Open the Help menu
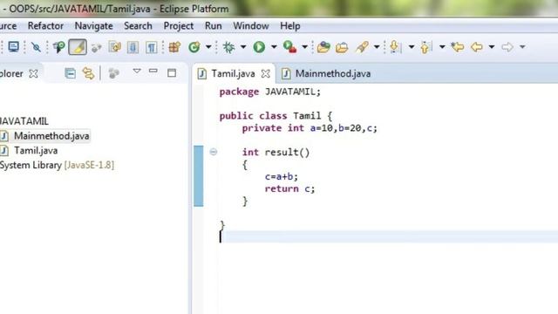Viewport: 558px width, 314px height. 290,26
